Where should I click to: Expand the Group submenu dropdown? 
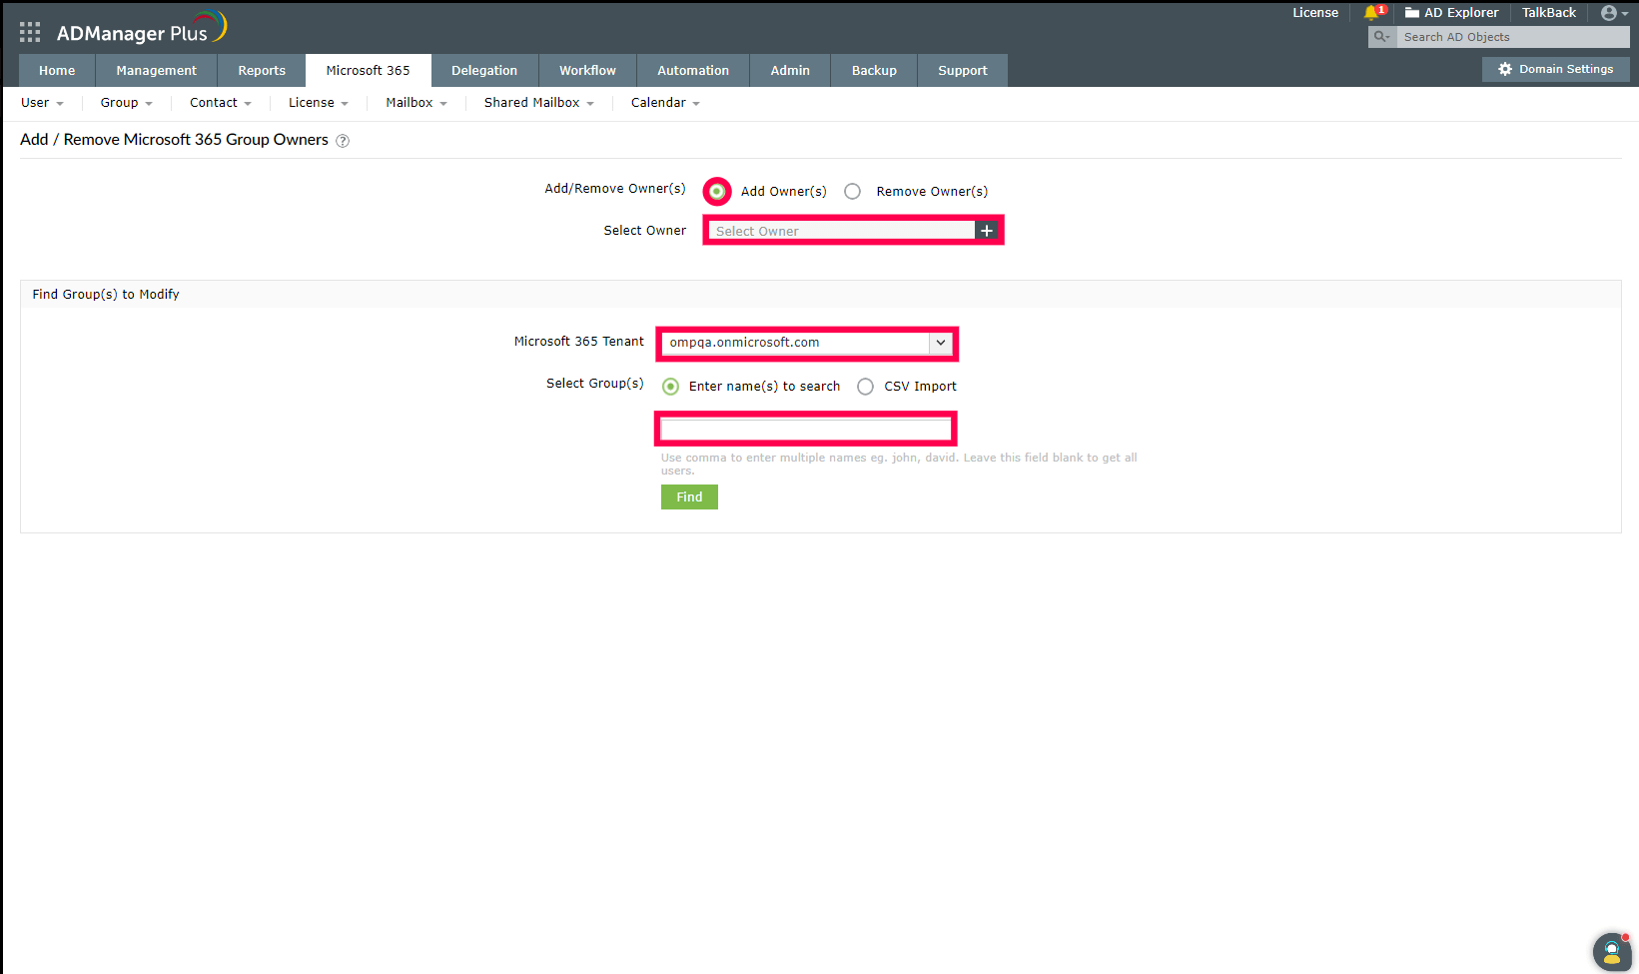[x=126, y=103]
